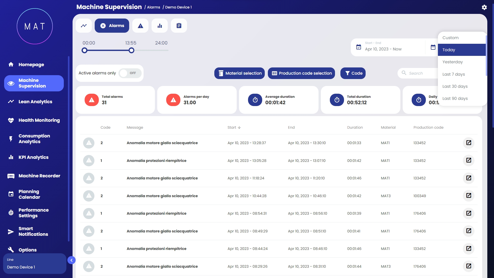Click the Production code selection button
The image size is (494, 278).
301,73
